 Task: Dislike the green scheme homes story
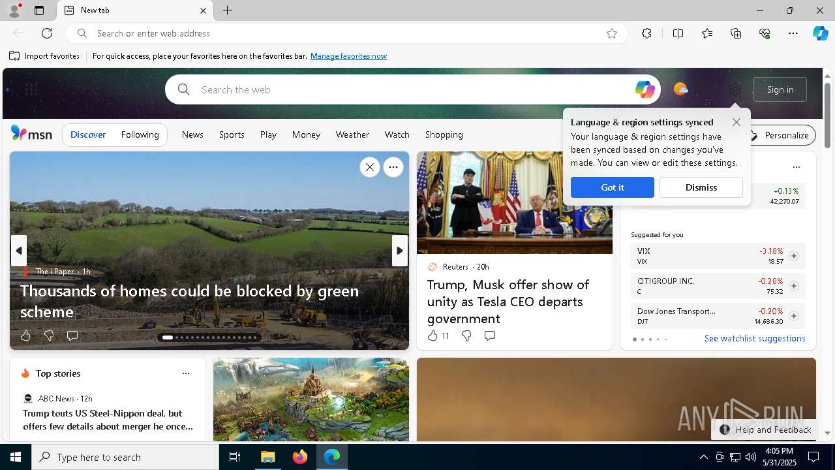pyautogui.click(x=49, y=336)
